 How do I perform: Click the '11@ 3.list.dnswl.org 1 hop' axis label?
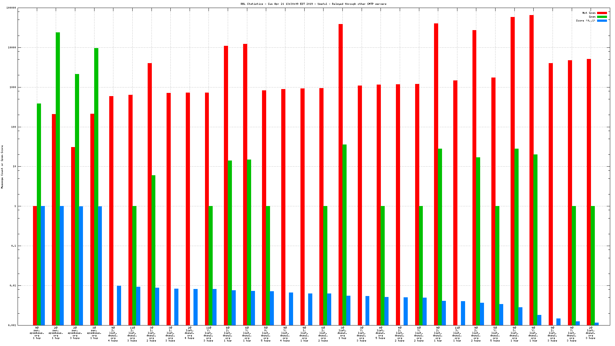point(457,334)
